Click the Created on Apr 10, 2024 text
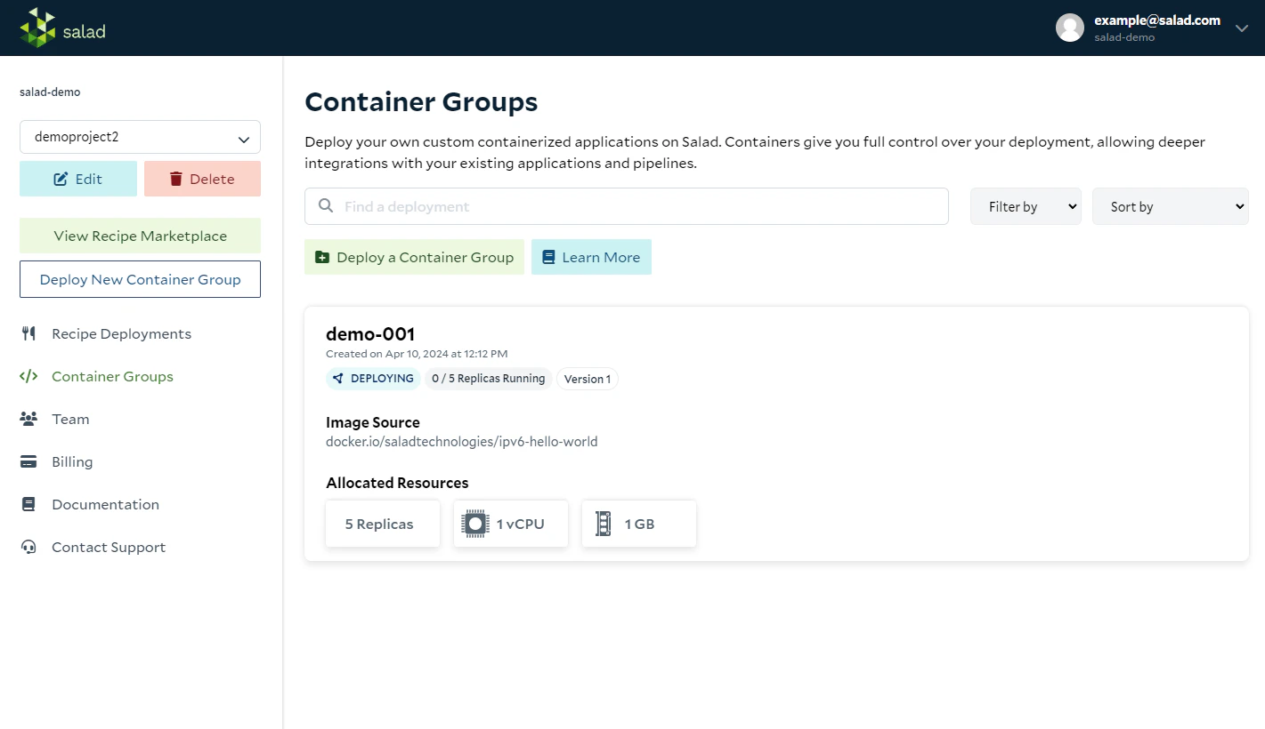 click(x=417, y=354)
